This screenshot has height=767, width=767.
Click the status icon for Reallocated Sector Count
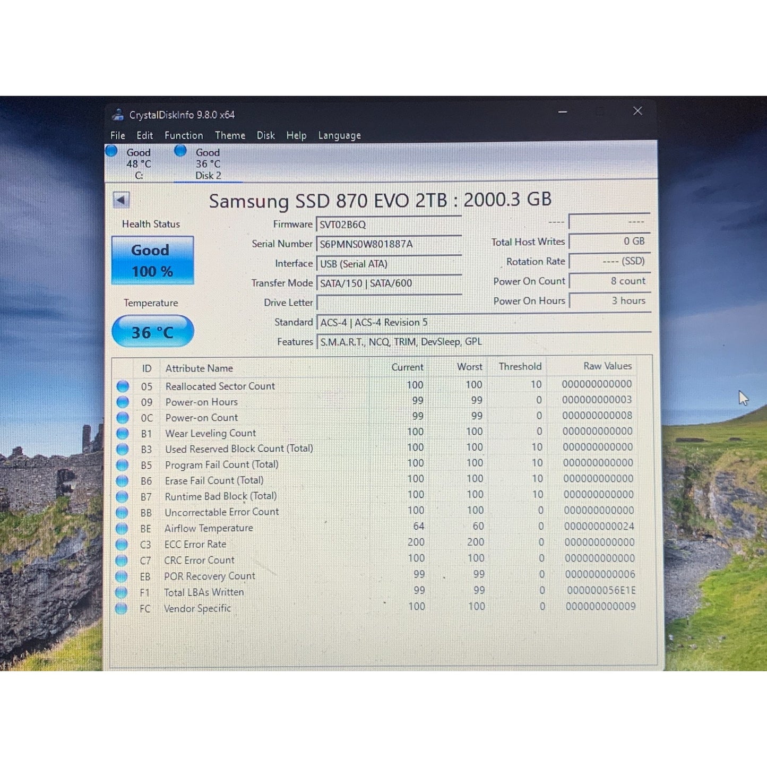[x=123, y=386]
